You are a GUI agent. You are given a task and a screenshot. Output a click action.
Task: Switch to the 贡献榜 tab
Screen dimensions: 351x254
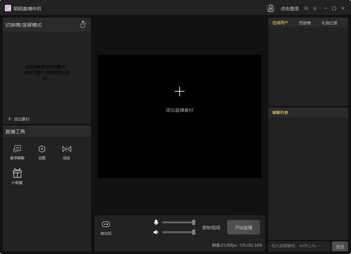[x=305, y=23]
